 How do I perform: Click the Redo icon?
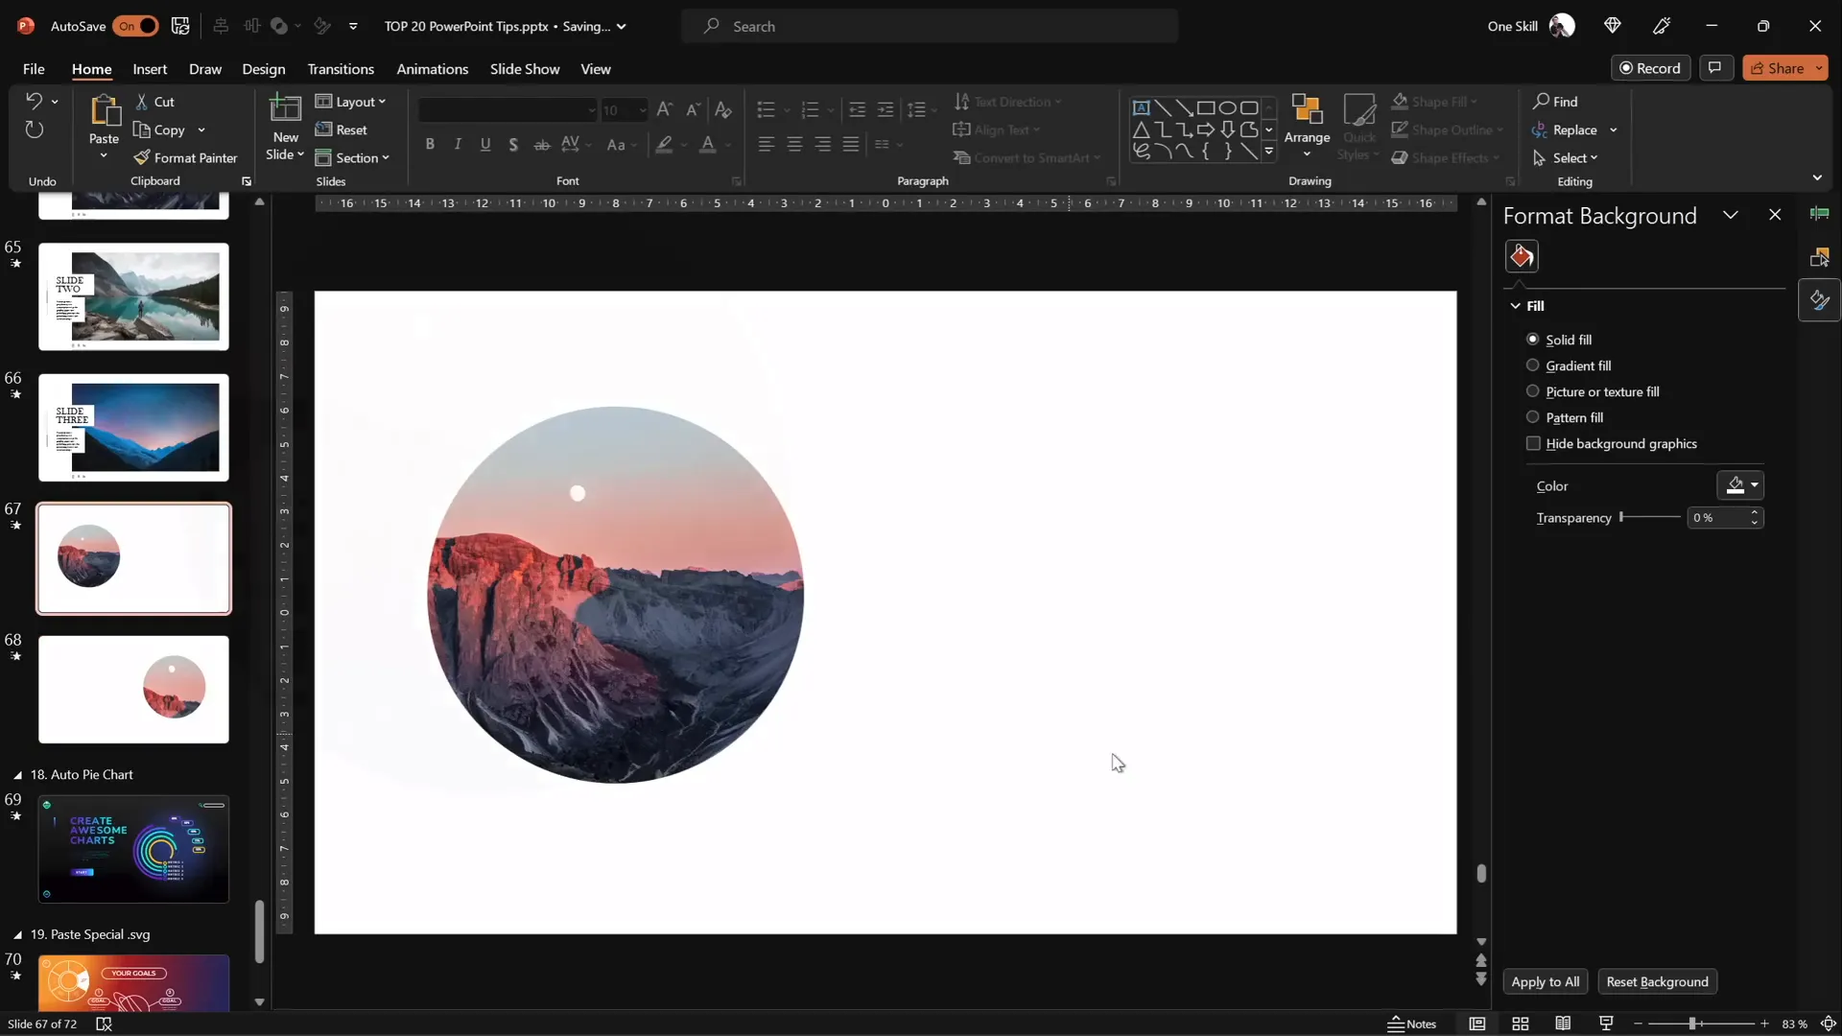pos(34,129)
